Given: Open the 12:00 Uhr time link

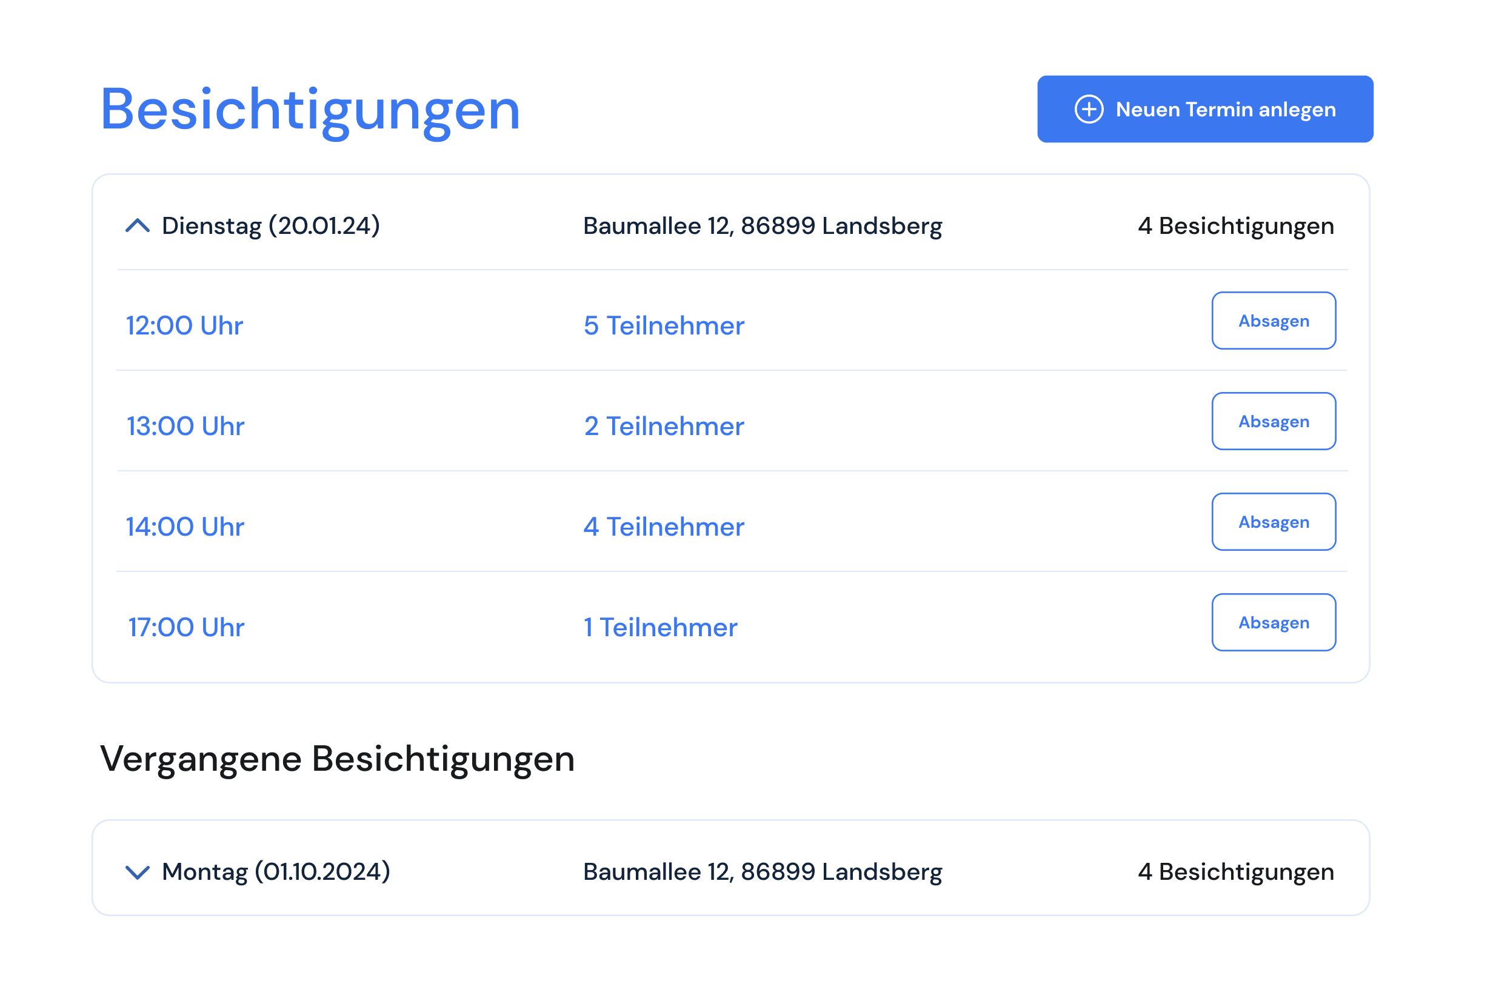Looking at the screenshot, I should 184,325.
